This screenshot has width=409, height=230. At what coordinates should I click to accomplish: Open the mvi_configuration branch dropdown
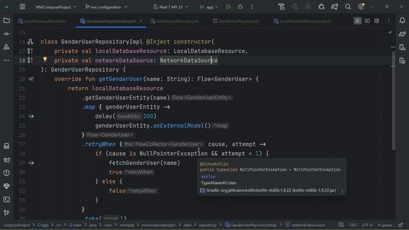(106, 7)
